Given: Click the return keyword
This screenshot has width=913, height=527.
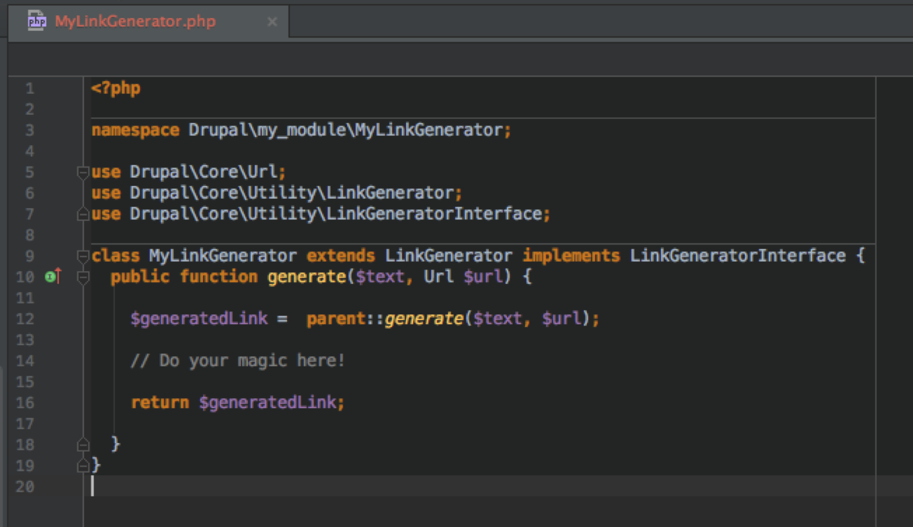Looking at the screenshot, I should click(160, 403).
